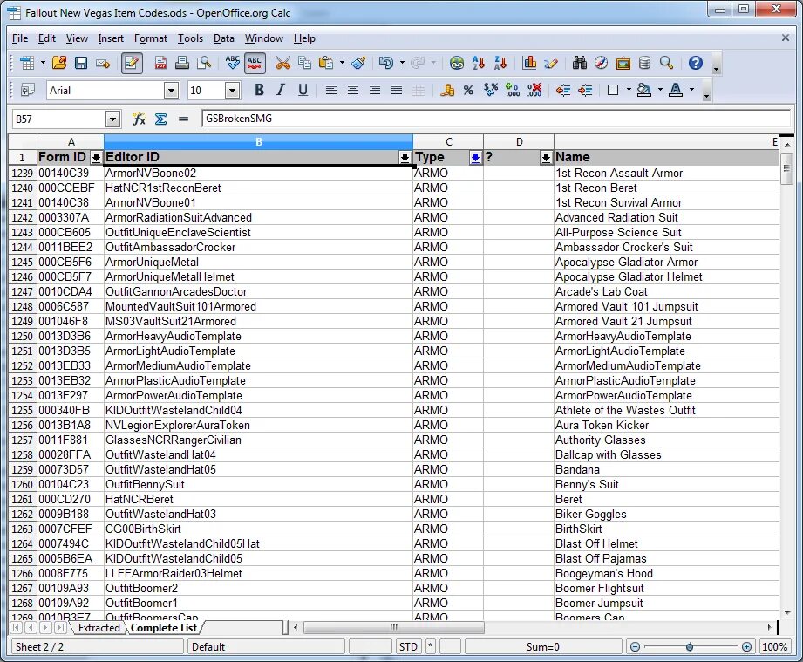
Task: Add a decimal place
Action: pos(512,90)
